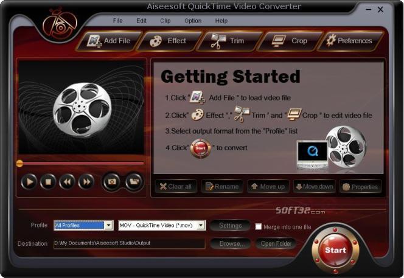Image resolution: width=404 pixels, height=278 pixels.
Task: Take a snapshot with the camera icon
Action: (112, 182)
